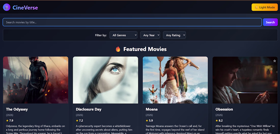The image size is (280, 134).
Task: Open the Any Rating dropdown
Action: click(x=174, y=35)
